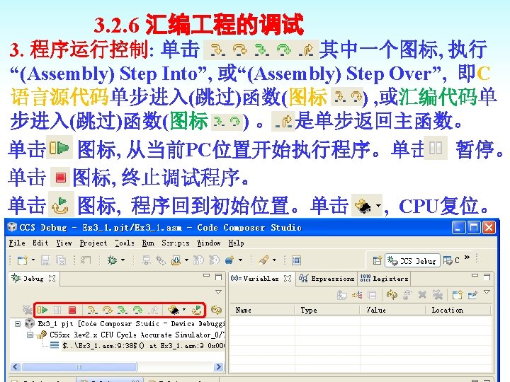This screenshot has width=510, height=382.
Task: Switch to the Registers tab
Action: [384, 279]
